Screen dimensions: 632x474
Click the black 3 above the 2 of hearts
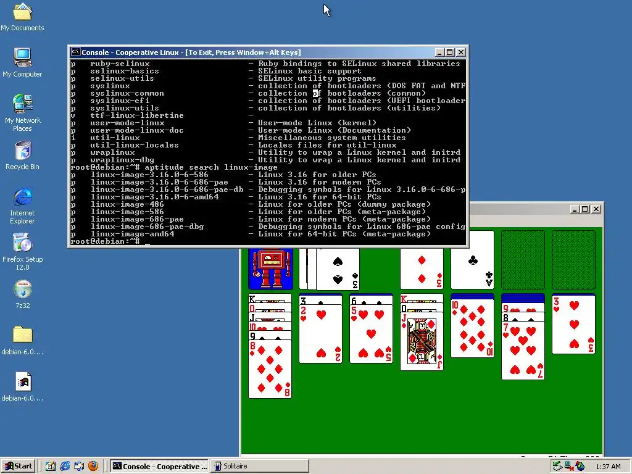(x=320, y=301)
